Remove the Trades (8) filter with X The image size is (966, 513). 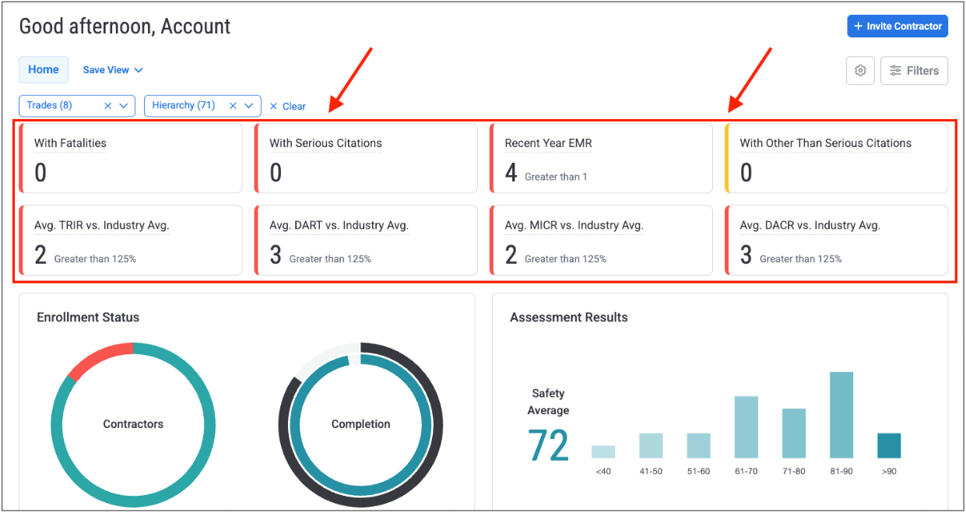coord(108,106)
